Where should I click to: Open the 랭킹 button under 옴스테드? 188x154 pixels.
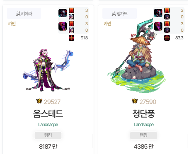point(48,135)
